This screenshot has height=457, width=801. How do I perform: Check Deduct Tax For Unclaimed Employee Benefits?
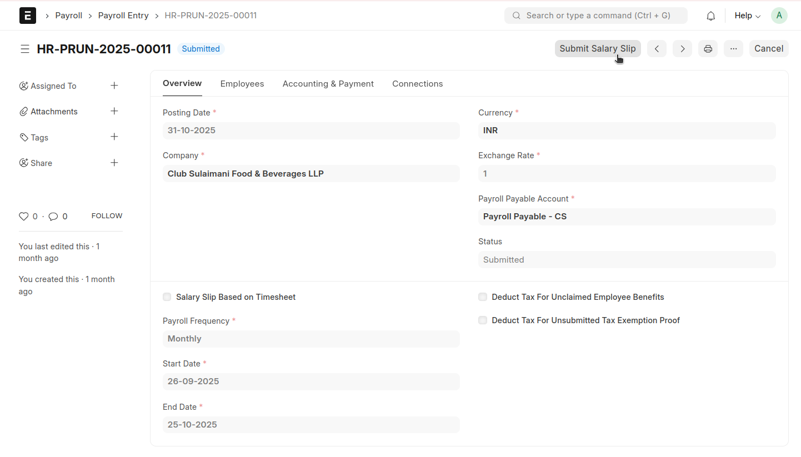[483, 297]
